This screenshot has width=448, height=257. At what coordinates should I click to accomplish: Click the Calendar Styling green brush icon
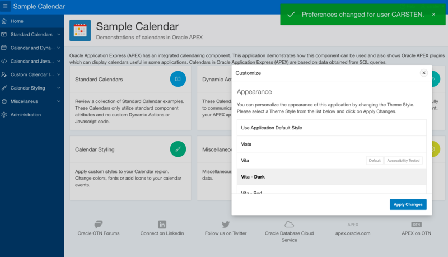[x=178, y=149]
